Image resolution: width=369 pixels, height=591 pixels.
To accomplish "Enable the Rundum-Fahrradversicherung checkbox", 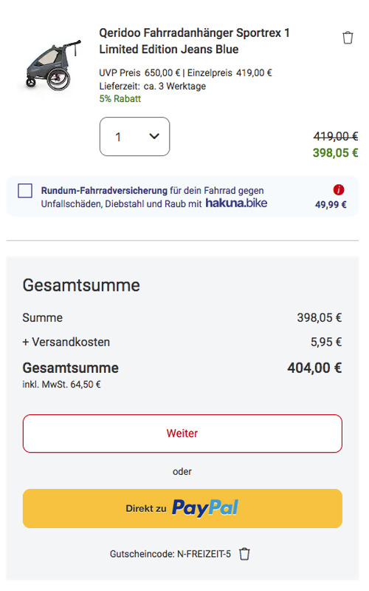I will (x=25, y=191).
